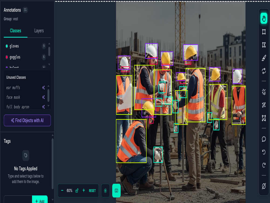Auto-label ear muffs with AI sparkle

click(43, 88)
